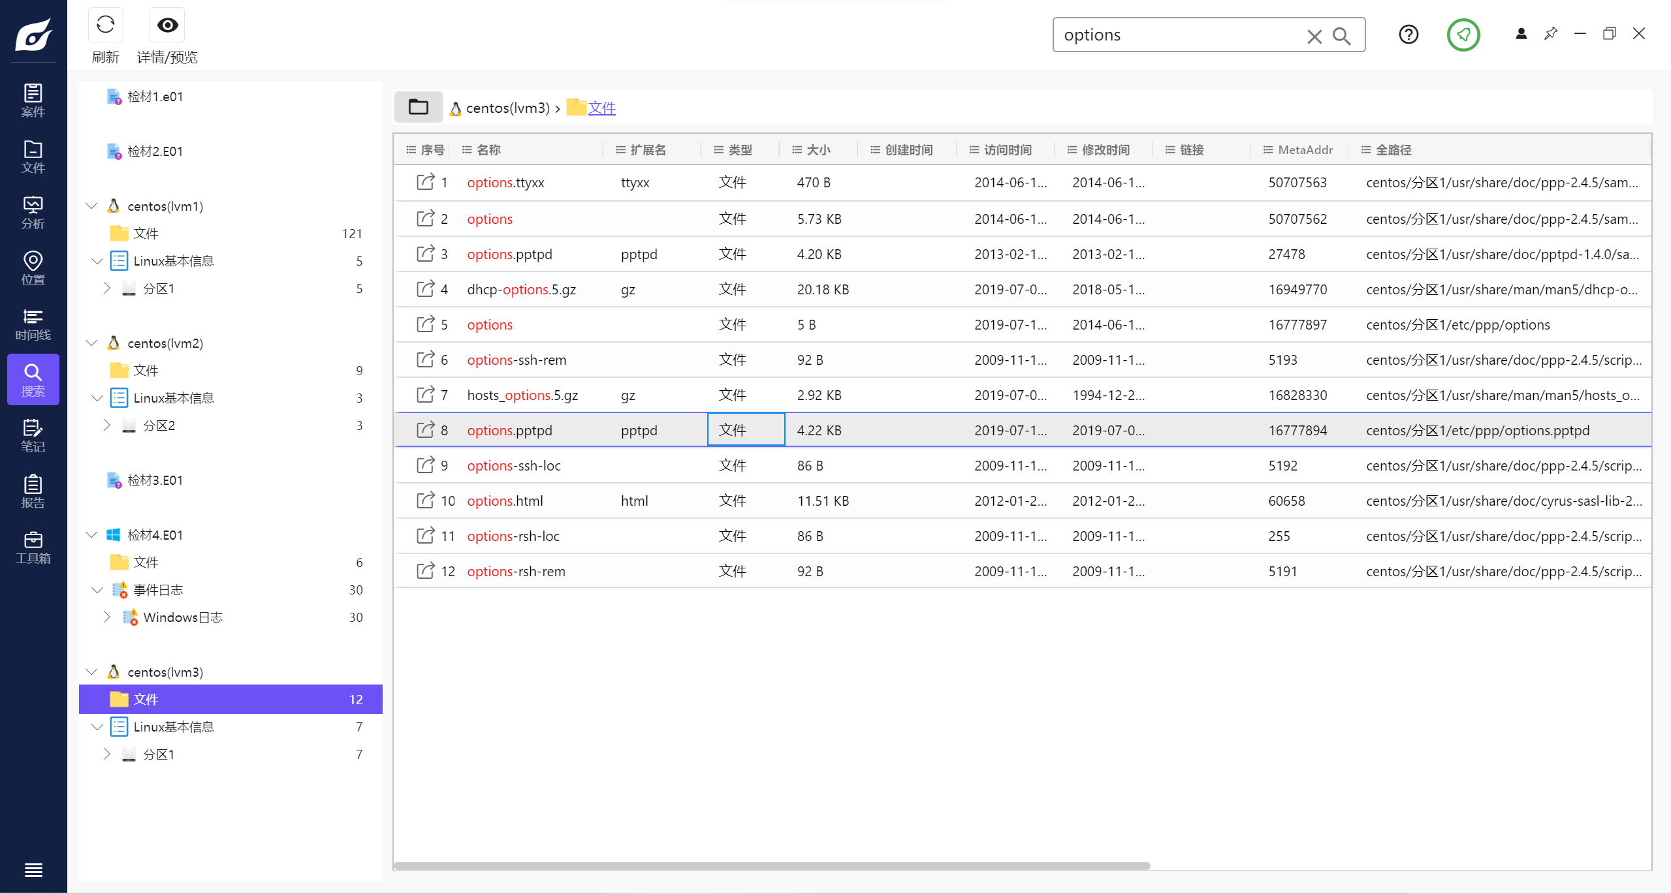Open the 案件 (Case) sidebar section

tap(33, 100)
